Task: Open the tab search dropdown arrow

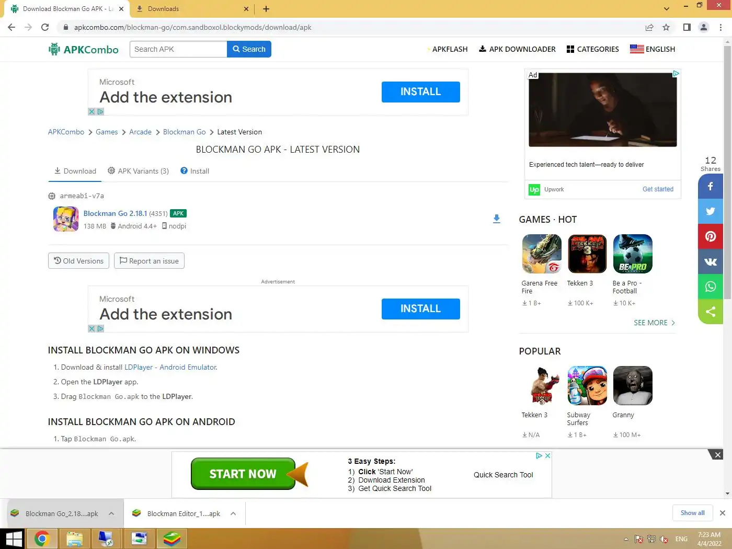Action: (x=666, y=9)
